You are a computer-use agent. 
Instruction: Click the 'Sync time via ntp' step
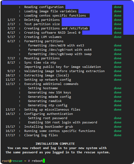[x=40, y=63]
